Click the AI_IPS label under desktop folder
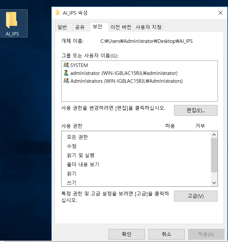The height and width of the screenshot is (242, 228). tap(12, 34)
